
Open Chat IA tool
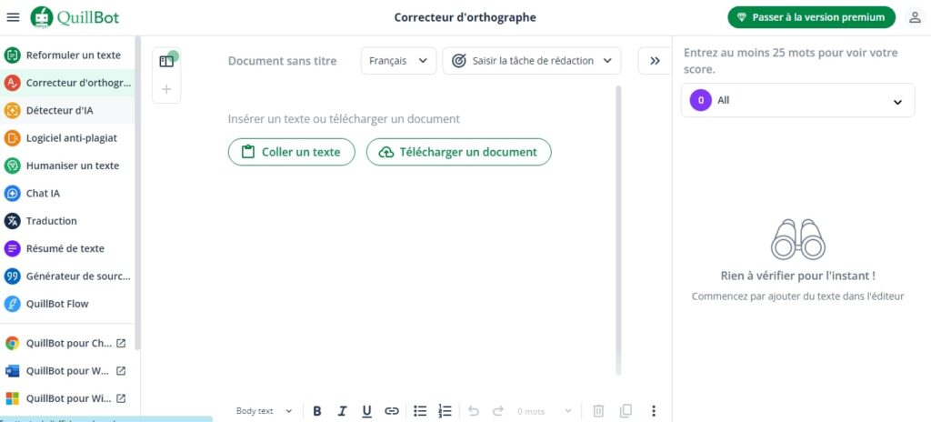[67, 193]
